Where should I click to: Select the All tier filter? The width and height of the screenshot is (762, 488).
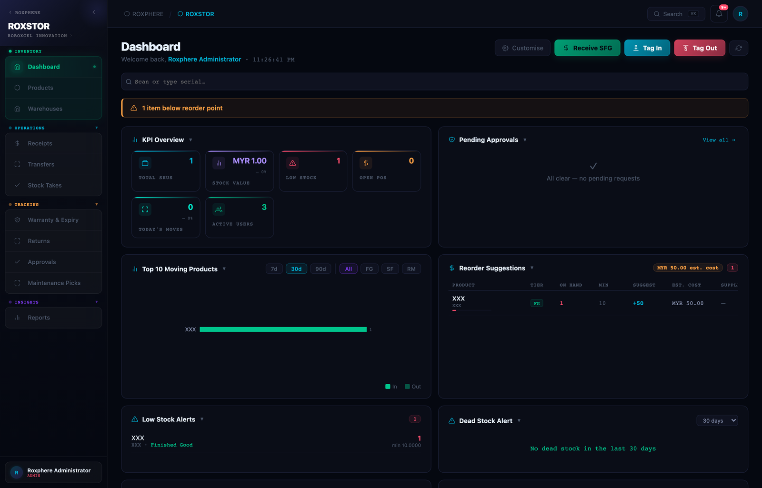349,269
